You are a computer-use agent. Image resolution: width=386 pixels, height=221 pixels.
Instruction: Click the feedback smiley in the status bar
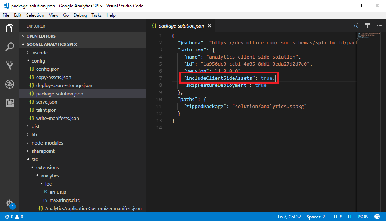pos(377,217)
